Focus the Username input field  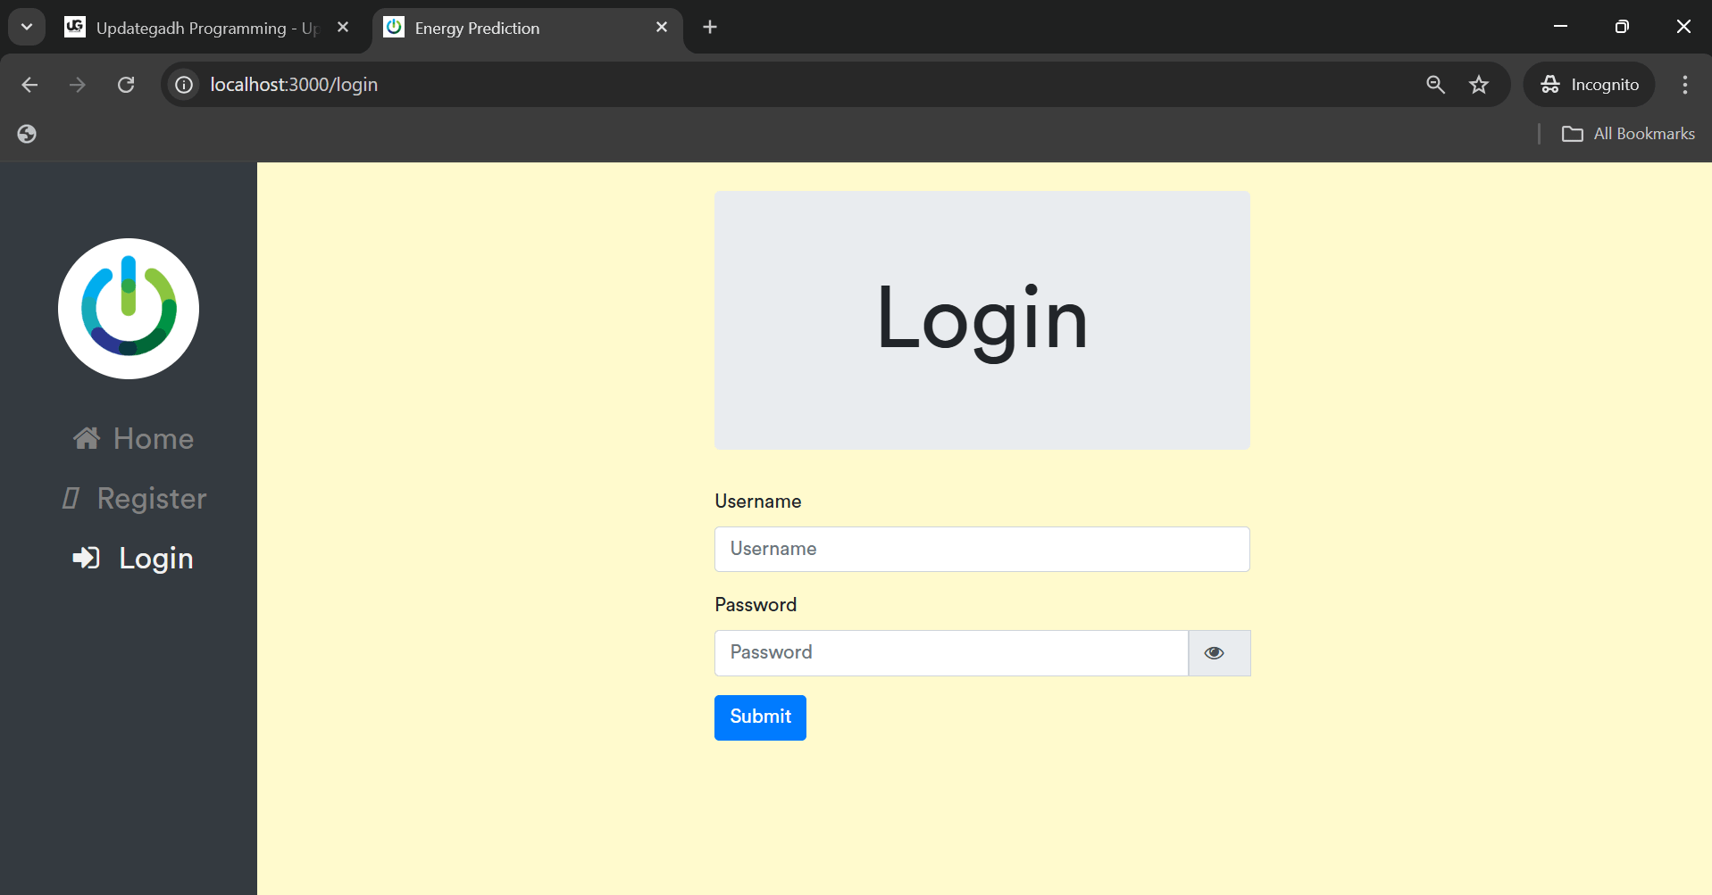(981, 550)
